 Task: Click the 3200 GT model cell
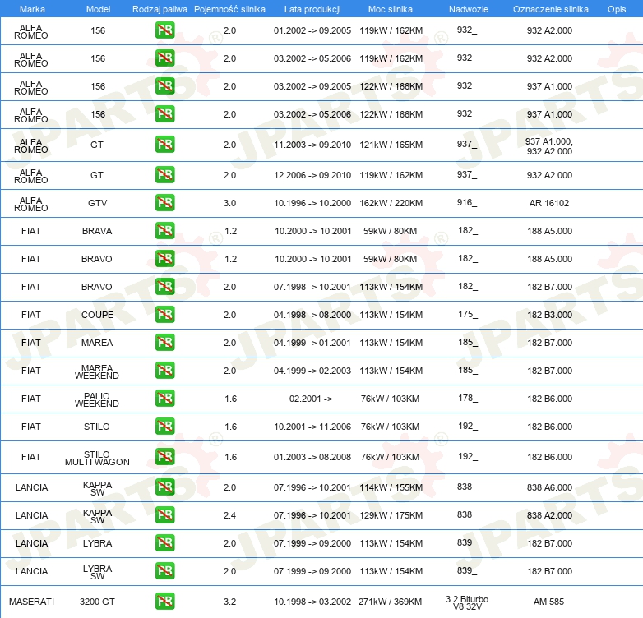(x=97, y=602)
